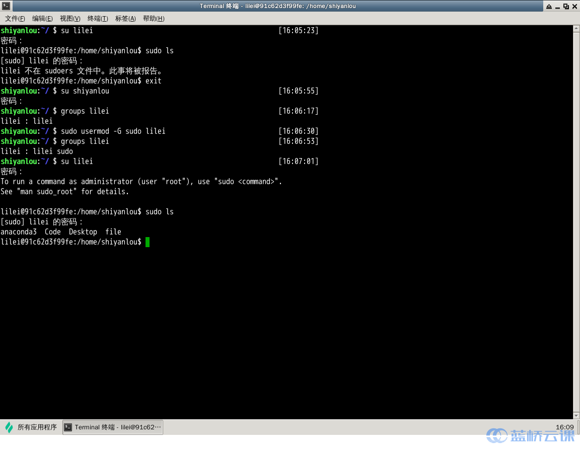Open the 视图(V) menu
The image size is (580, 451).
coord(70,19)
